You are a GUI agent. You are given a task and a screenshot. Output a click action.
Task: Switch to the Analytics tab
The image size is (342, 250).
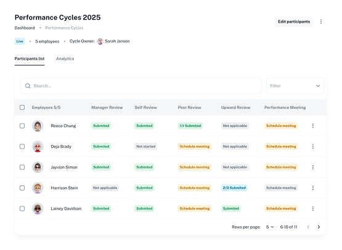tap(65, 59)
